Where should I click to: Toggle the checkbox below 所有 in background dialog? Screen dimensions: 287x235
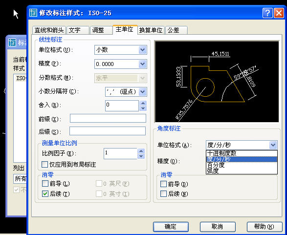[x=16, y=190]
